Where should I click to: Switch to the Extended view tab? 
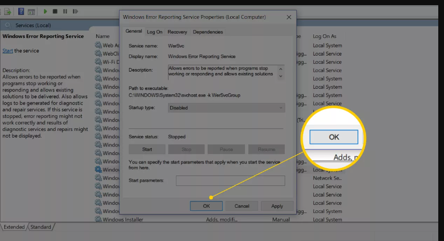[x=14, y=227]
